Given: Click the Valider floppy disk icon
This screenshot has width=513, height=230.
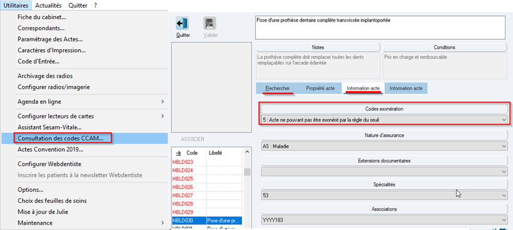Looking at the screenshot, I should [210, 23].
